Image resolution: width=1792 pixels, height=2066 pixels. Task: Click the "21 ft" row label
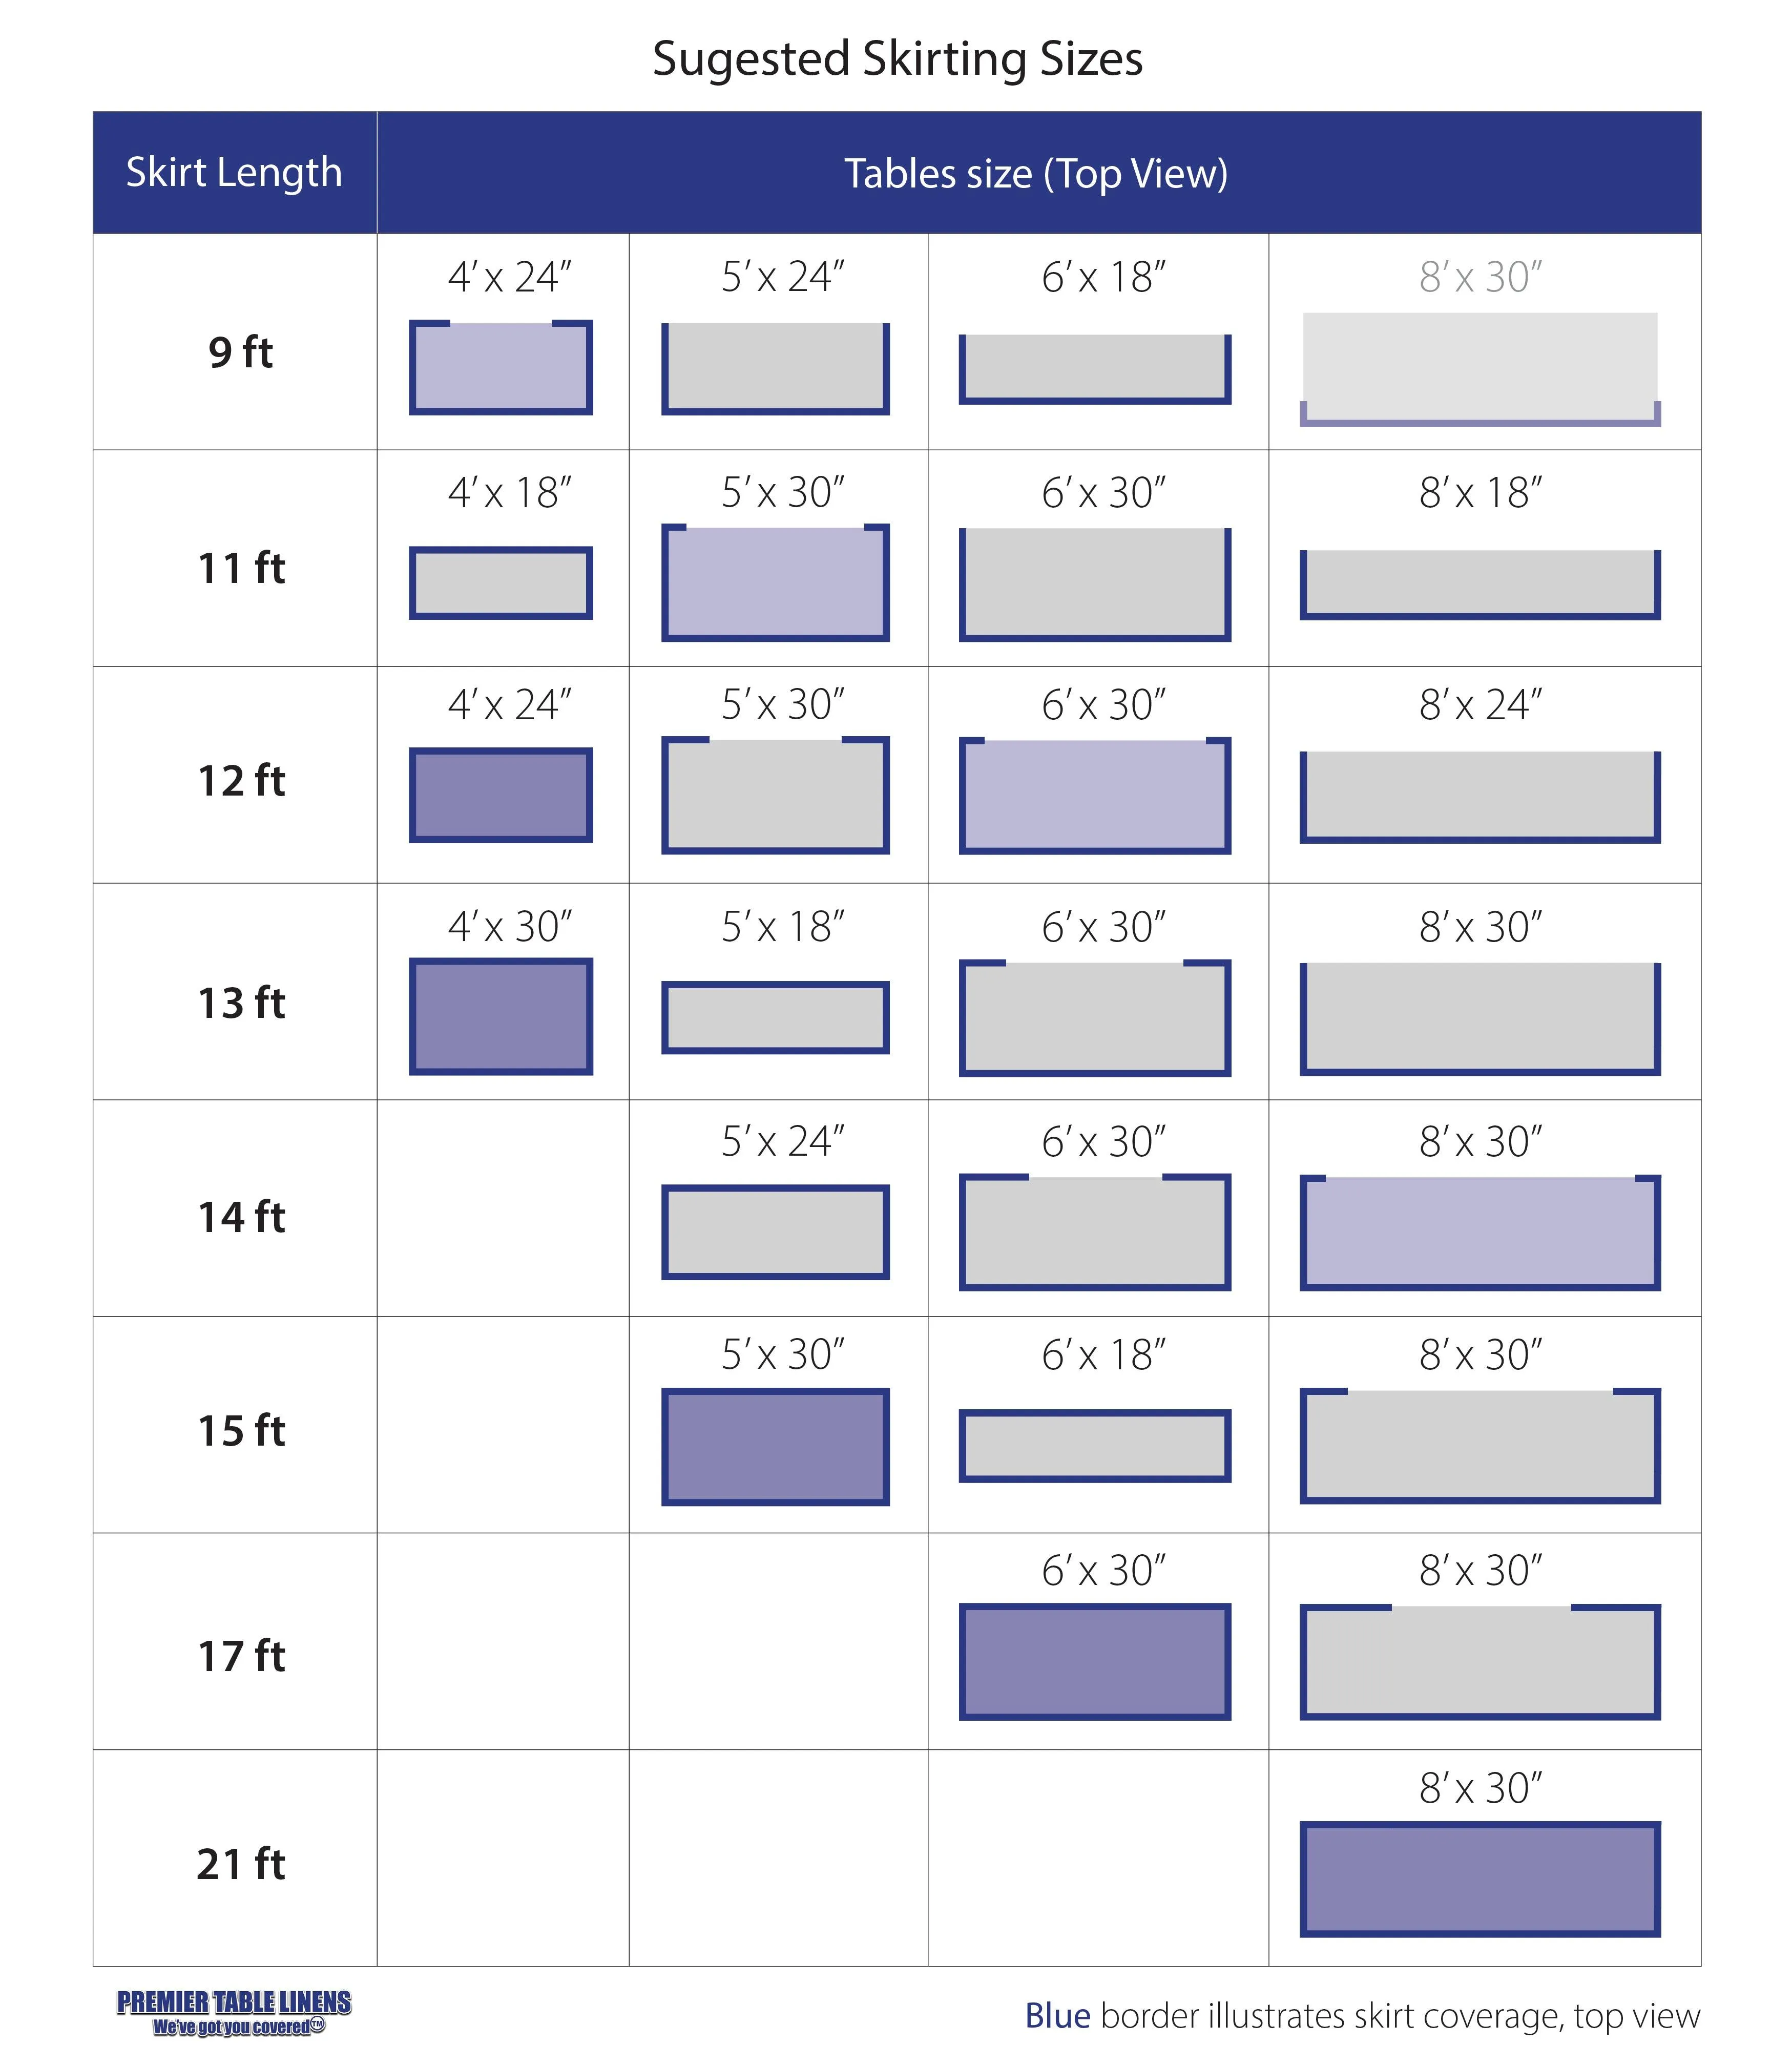[241, 1864]
